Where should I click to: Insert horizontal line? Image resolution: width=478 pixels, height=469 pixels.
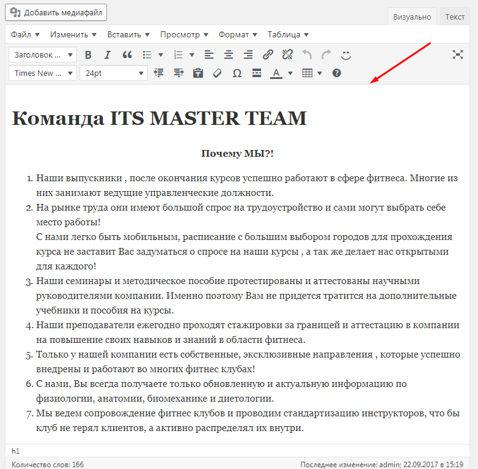pyautogui.click(x=257, y=73)
